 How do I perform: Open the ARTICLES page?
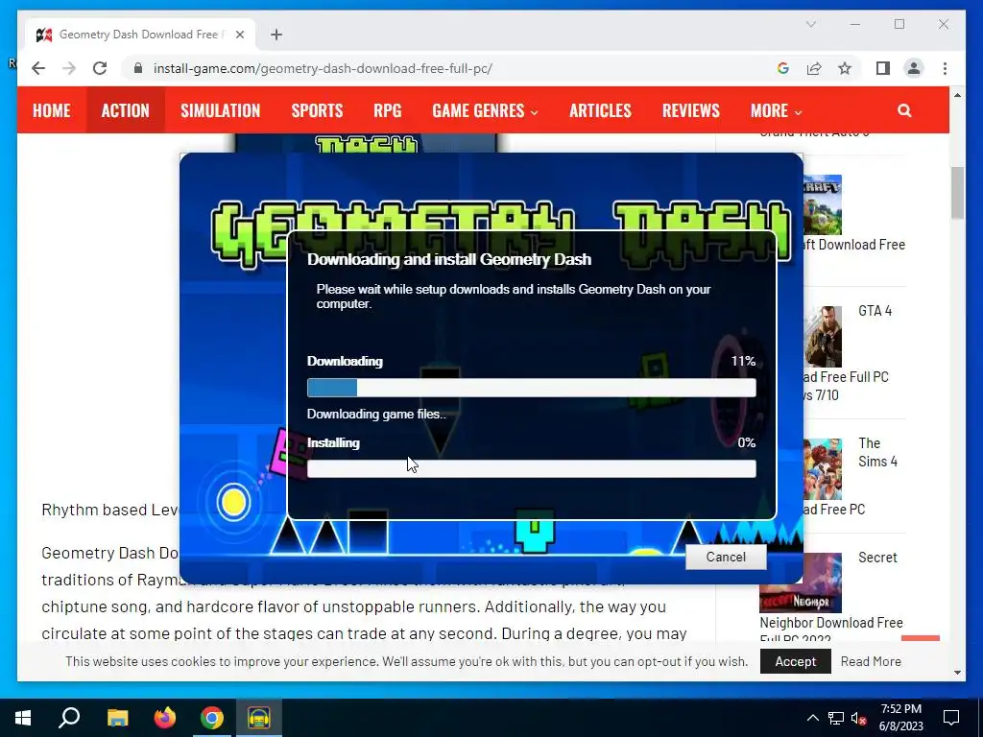[x=600, y=111]
